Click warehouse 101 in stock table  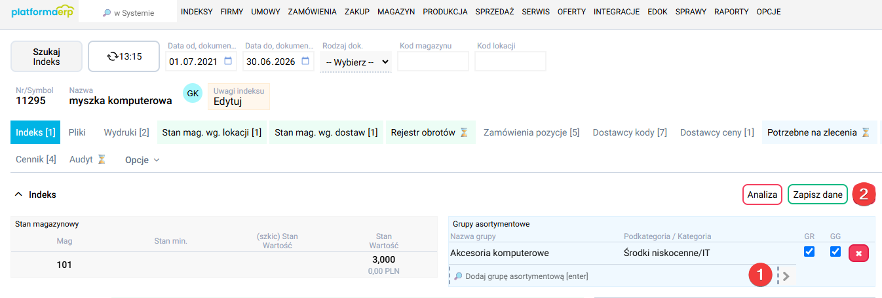click(64, 265)
